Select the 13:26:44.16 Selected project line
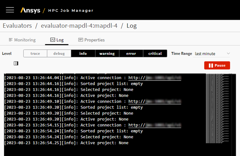 [x=69, y=90]
